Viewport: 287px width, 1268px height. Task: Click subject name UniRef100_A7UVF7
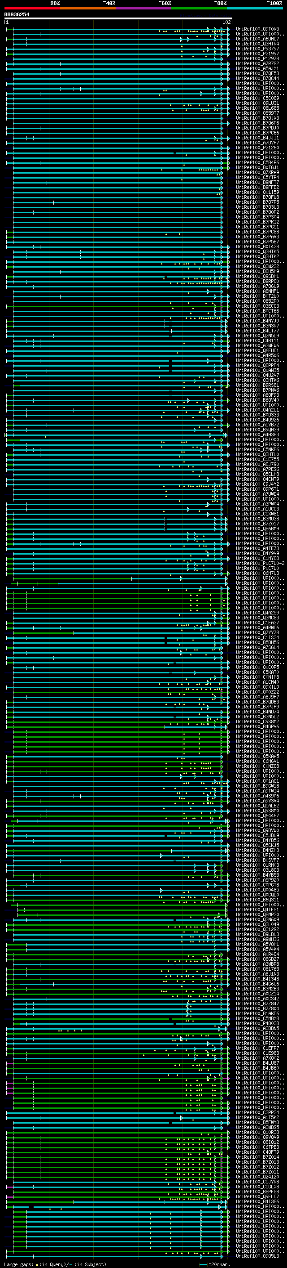[x=257, y=143]
